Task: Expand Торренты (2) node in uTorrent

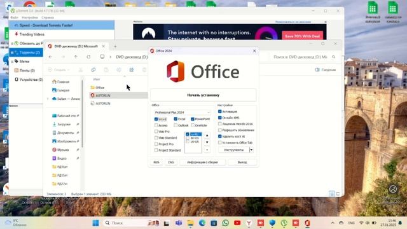Action: click(x=12, y=52)
